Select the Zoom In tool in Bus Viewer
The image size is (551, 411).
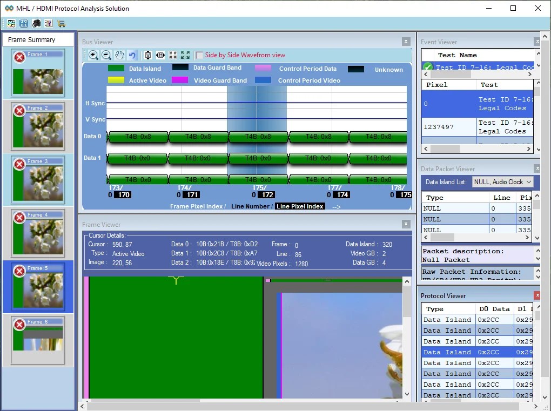pyautogui.click(x=93, y=55)
